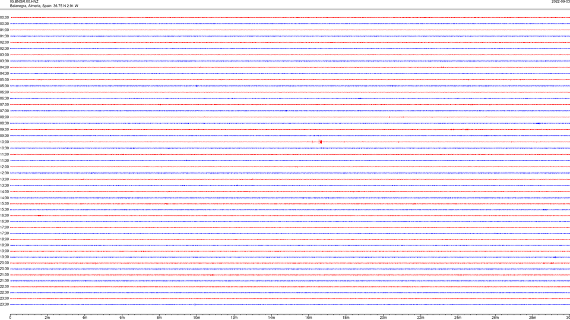Select the 12:00 time label
The height and width of the screenshot is (320, 570).
point(4,167)
